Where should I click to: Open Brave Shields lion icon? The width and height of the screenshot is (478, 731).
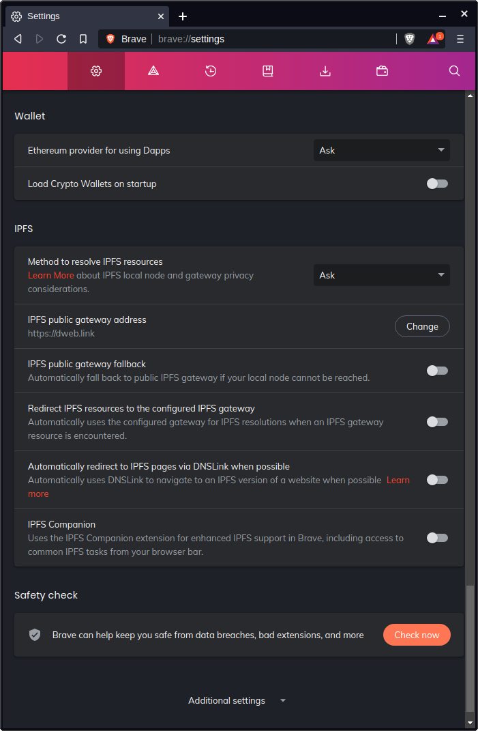coord(409,39)
